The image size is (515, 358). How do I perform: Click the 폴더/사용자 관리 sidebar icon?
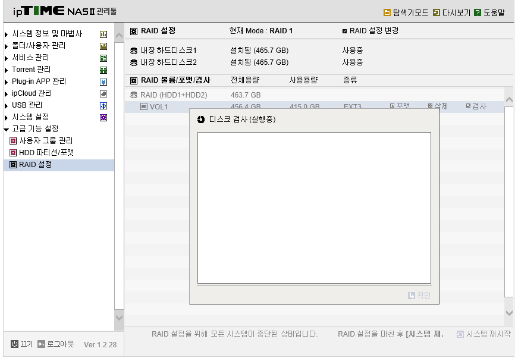click(103, 46)
